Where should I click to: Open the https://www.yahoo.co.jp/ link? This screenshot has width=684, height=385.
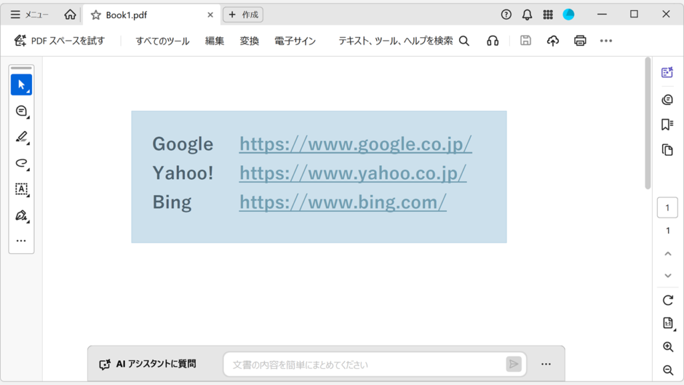(353, 173)
